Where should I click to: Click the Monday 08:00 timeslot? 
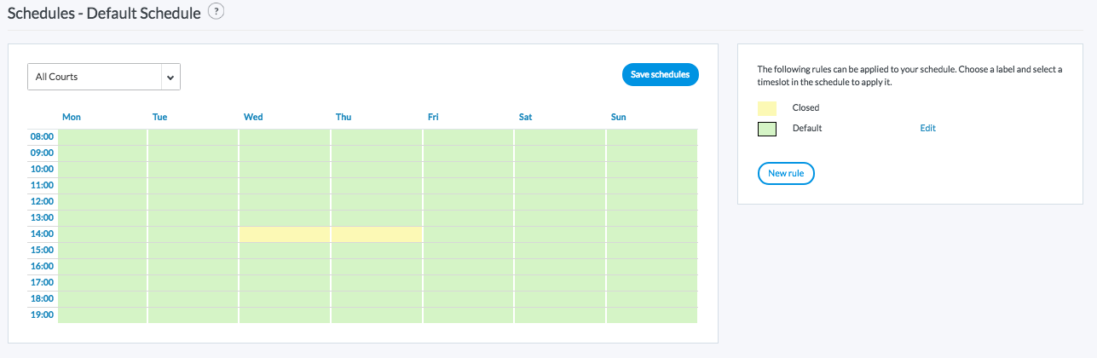click(102, 136)
